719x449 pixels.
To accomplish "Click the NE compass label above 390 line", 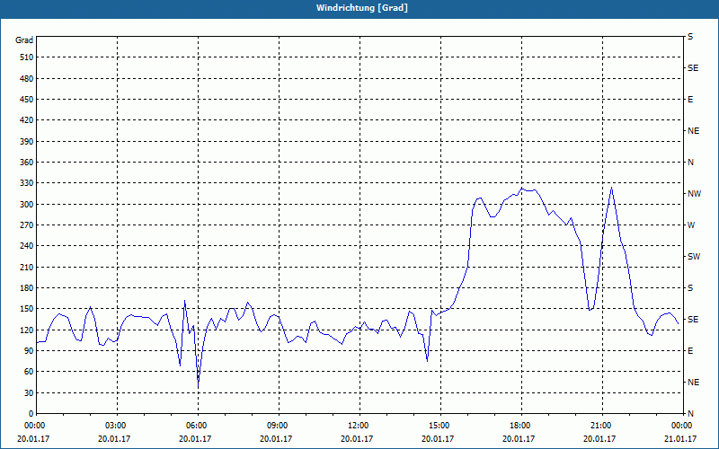I will (693, 131).
